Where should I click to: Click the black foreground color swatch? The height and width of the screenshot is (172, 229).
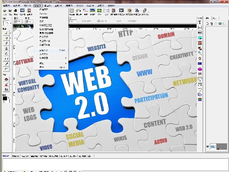tap(5, 98)
